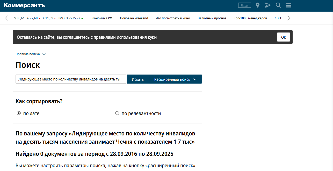The image size is (333, 171).
Task: Select sort "по релевантности" radio button
Action: [x=117, y=113]
